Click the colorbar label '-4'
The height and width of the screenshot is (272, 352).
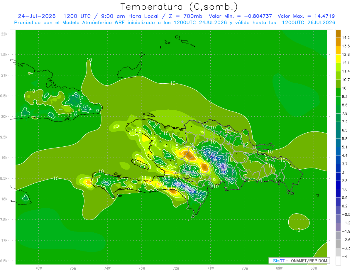coord(344,256)
